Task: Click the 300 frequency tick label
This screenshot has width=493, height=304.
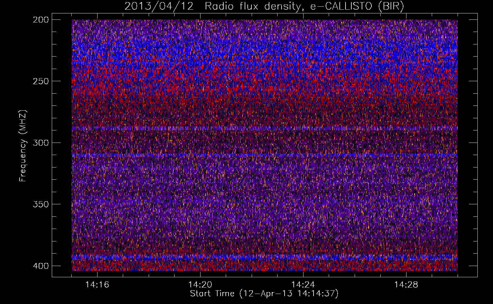Action: pos(41,143)
